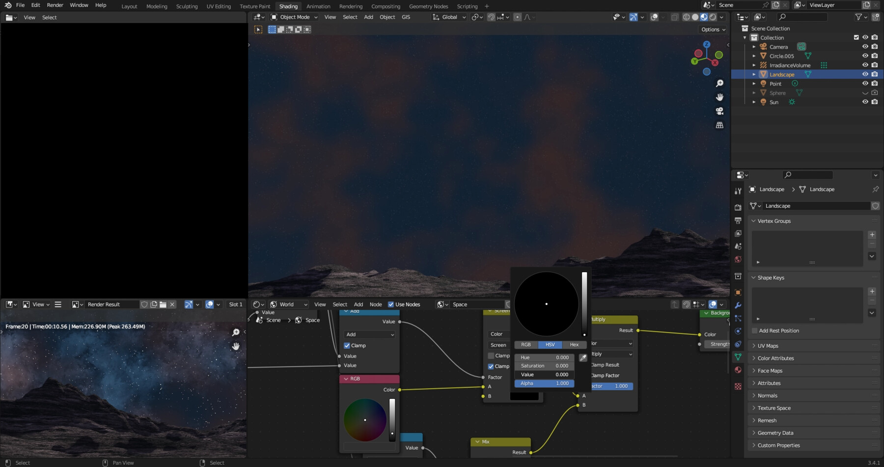The width and height of the screenshot is (884, 467).
Task: Click the zoom magnifier icon in 3D viewport
Action: [x=719, y=83]
